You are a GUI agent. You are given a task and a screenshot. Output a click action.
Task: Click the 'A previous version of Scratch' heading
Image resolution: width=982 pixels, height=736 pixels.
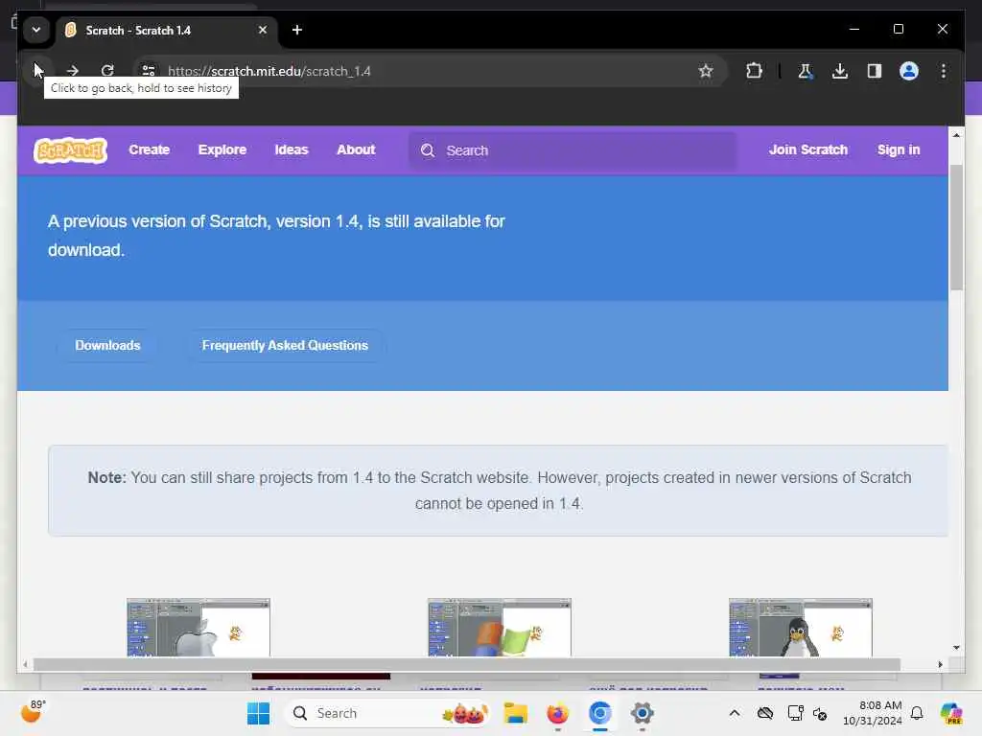[x=276, y=236]
